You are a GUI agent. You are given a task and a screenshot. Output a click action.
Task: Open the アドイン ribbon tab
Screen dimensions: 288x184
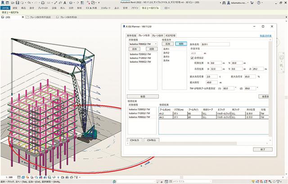pyautogui.click(x=135, y=8)
